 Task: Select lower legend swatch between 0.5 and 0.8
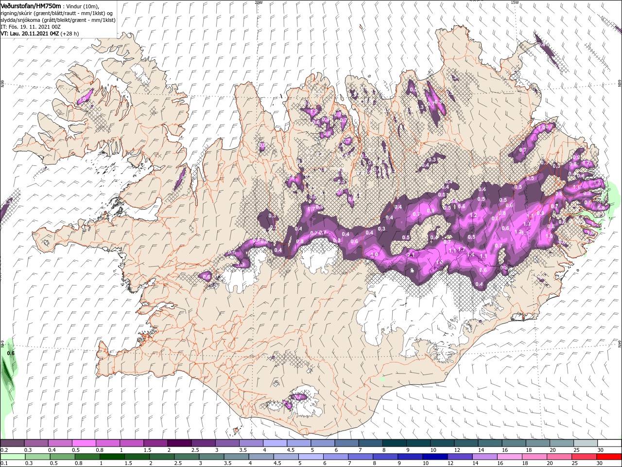pyautogui.click(x=62, y=457)
